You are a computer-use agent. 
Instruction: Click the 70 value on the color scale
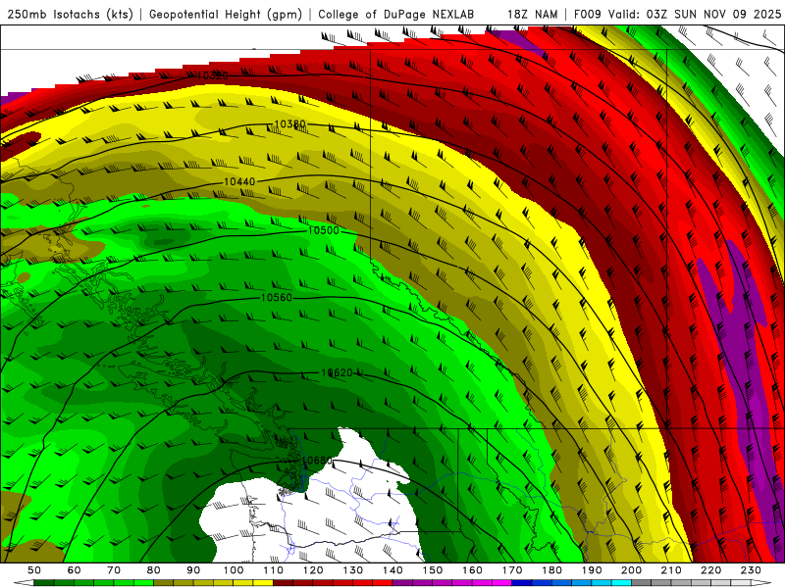pyautogui.click(x=114, y=570)
